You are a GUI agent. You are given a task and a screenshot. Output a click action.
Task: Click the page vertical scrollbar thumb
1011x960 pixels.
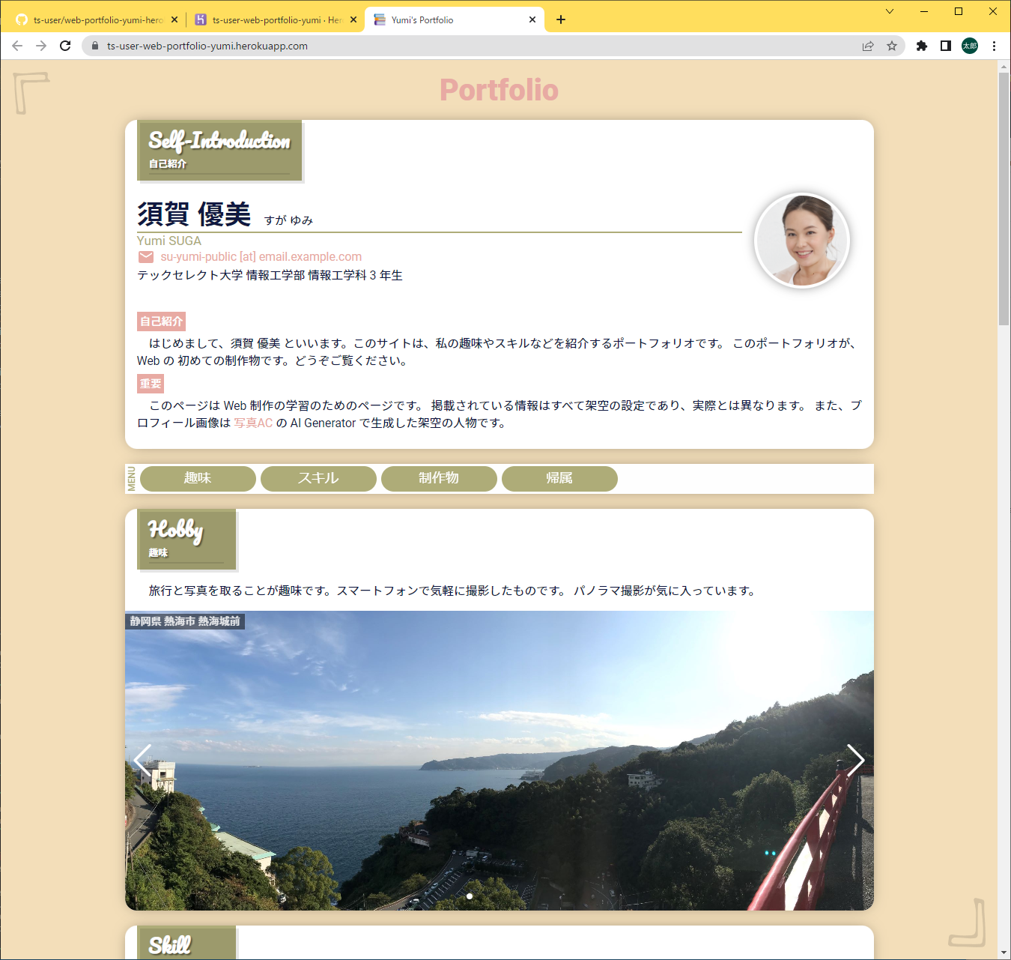(x=1004, y=199)
